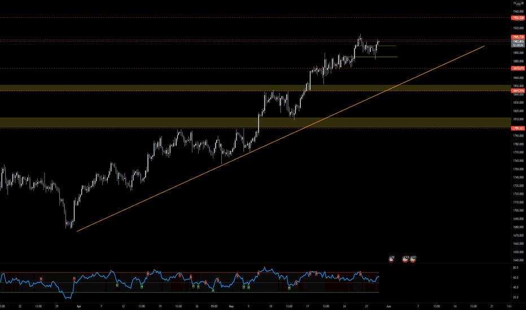Viewport: 526px width, 310px height.
Task: Click the 1760.000 tick on price axis
Action: pos(519,161)
